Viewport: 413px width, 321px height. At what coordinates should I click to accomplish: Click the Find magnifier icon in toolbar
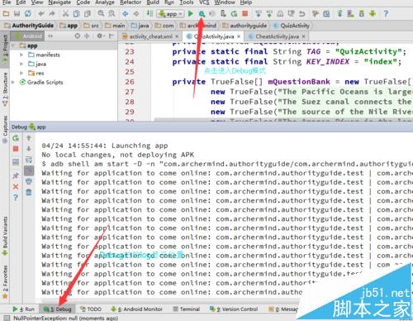click(101, 13)
